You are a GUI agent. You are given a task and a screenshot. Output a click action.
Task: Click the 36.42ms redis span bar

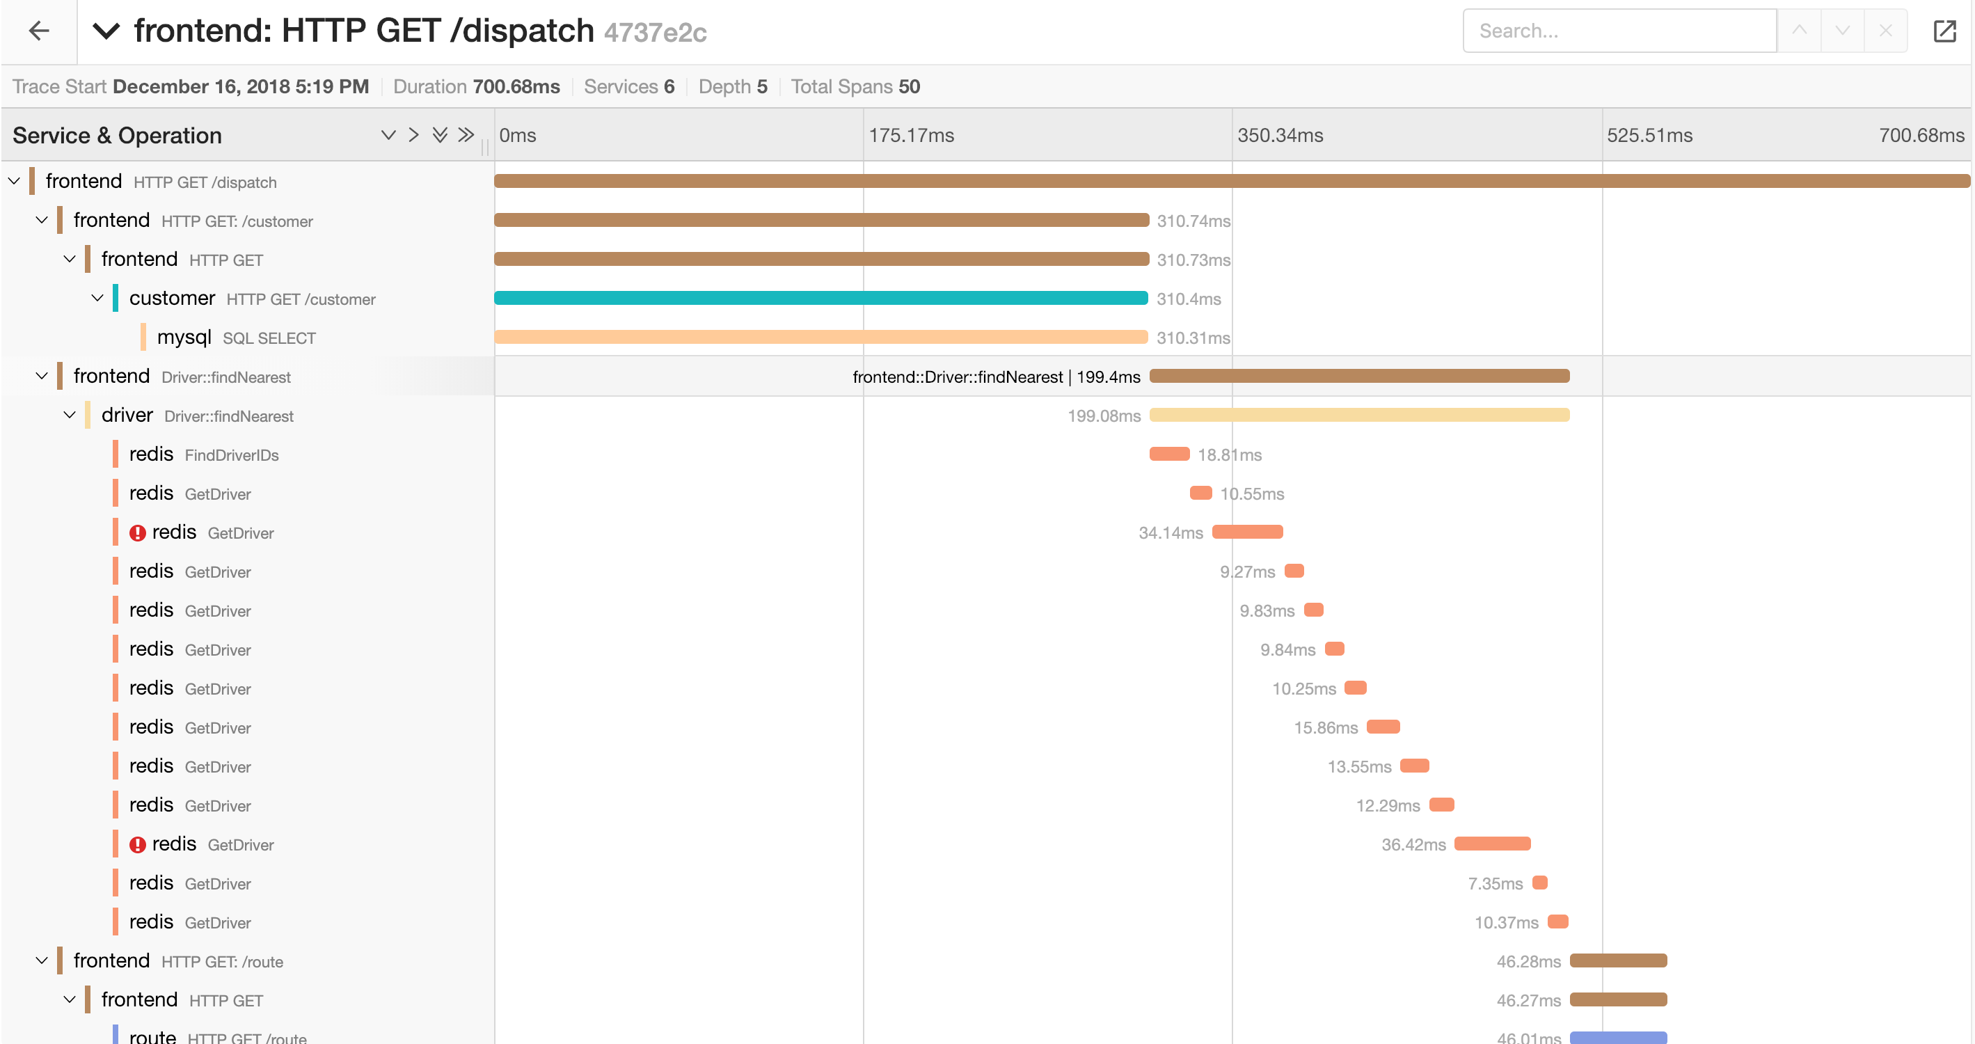point(1492,844)
